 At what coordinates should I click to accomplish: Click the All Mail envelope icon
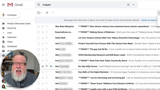[3, 51]
